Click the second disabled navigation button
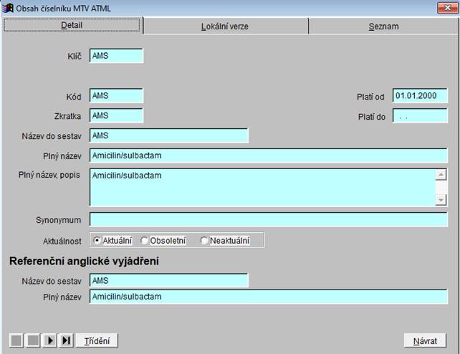460x354 pixels. click(x=33, y=340)
